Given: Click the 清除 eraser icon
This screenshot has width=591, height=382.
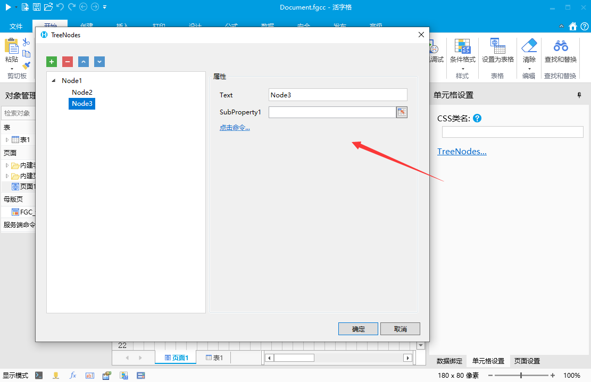Looking at the screenshot, I should (x=529, y=46).
